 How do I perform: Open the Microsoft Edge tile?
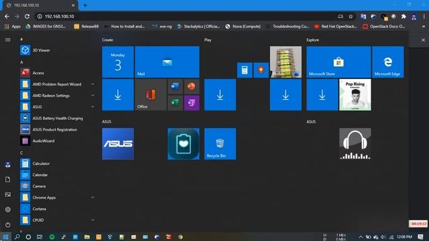[x=387, y=62]
